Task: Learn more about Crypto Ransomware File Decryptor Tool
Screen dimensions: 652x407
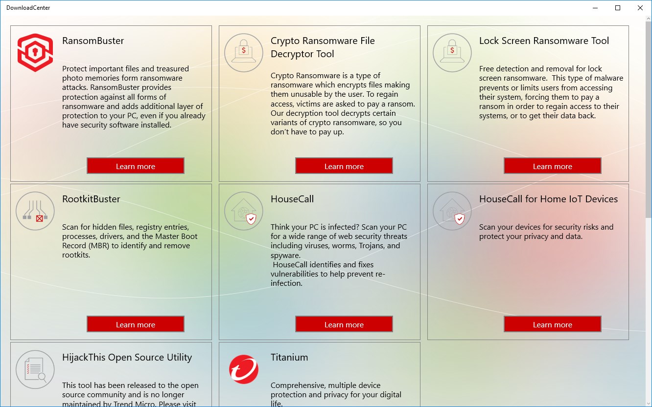Action: (x=344, y=166)
